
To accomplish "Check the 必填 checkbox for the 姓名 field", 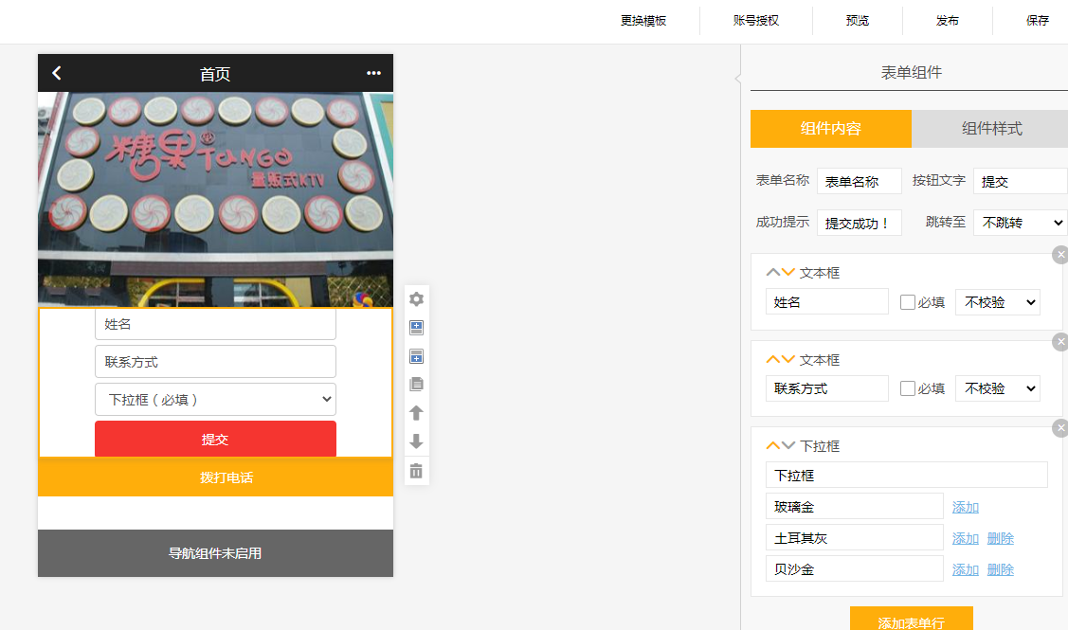I will point(908,302).
